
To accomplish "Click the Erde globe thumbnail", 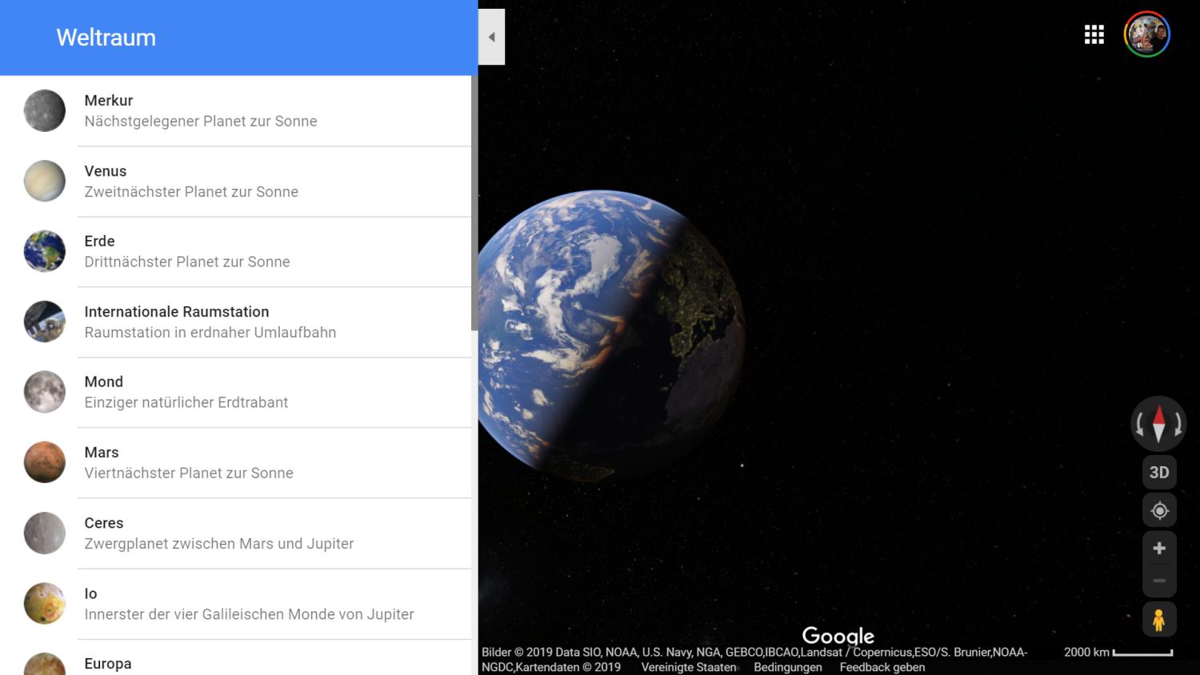I will pos(45,251).
